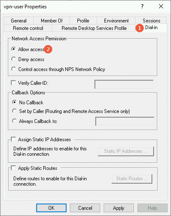Click the OK button
The image size is (171, 216).
[x=51, y=208]
